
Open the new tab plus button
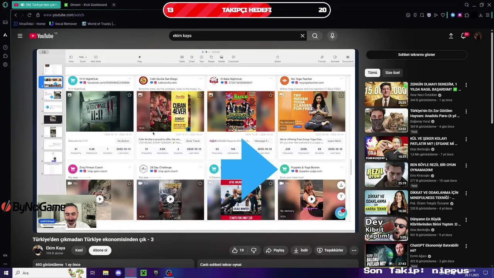click(114, 5)
